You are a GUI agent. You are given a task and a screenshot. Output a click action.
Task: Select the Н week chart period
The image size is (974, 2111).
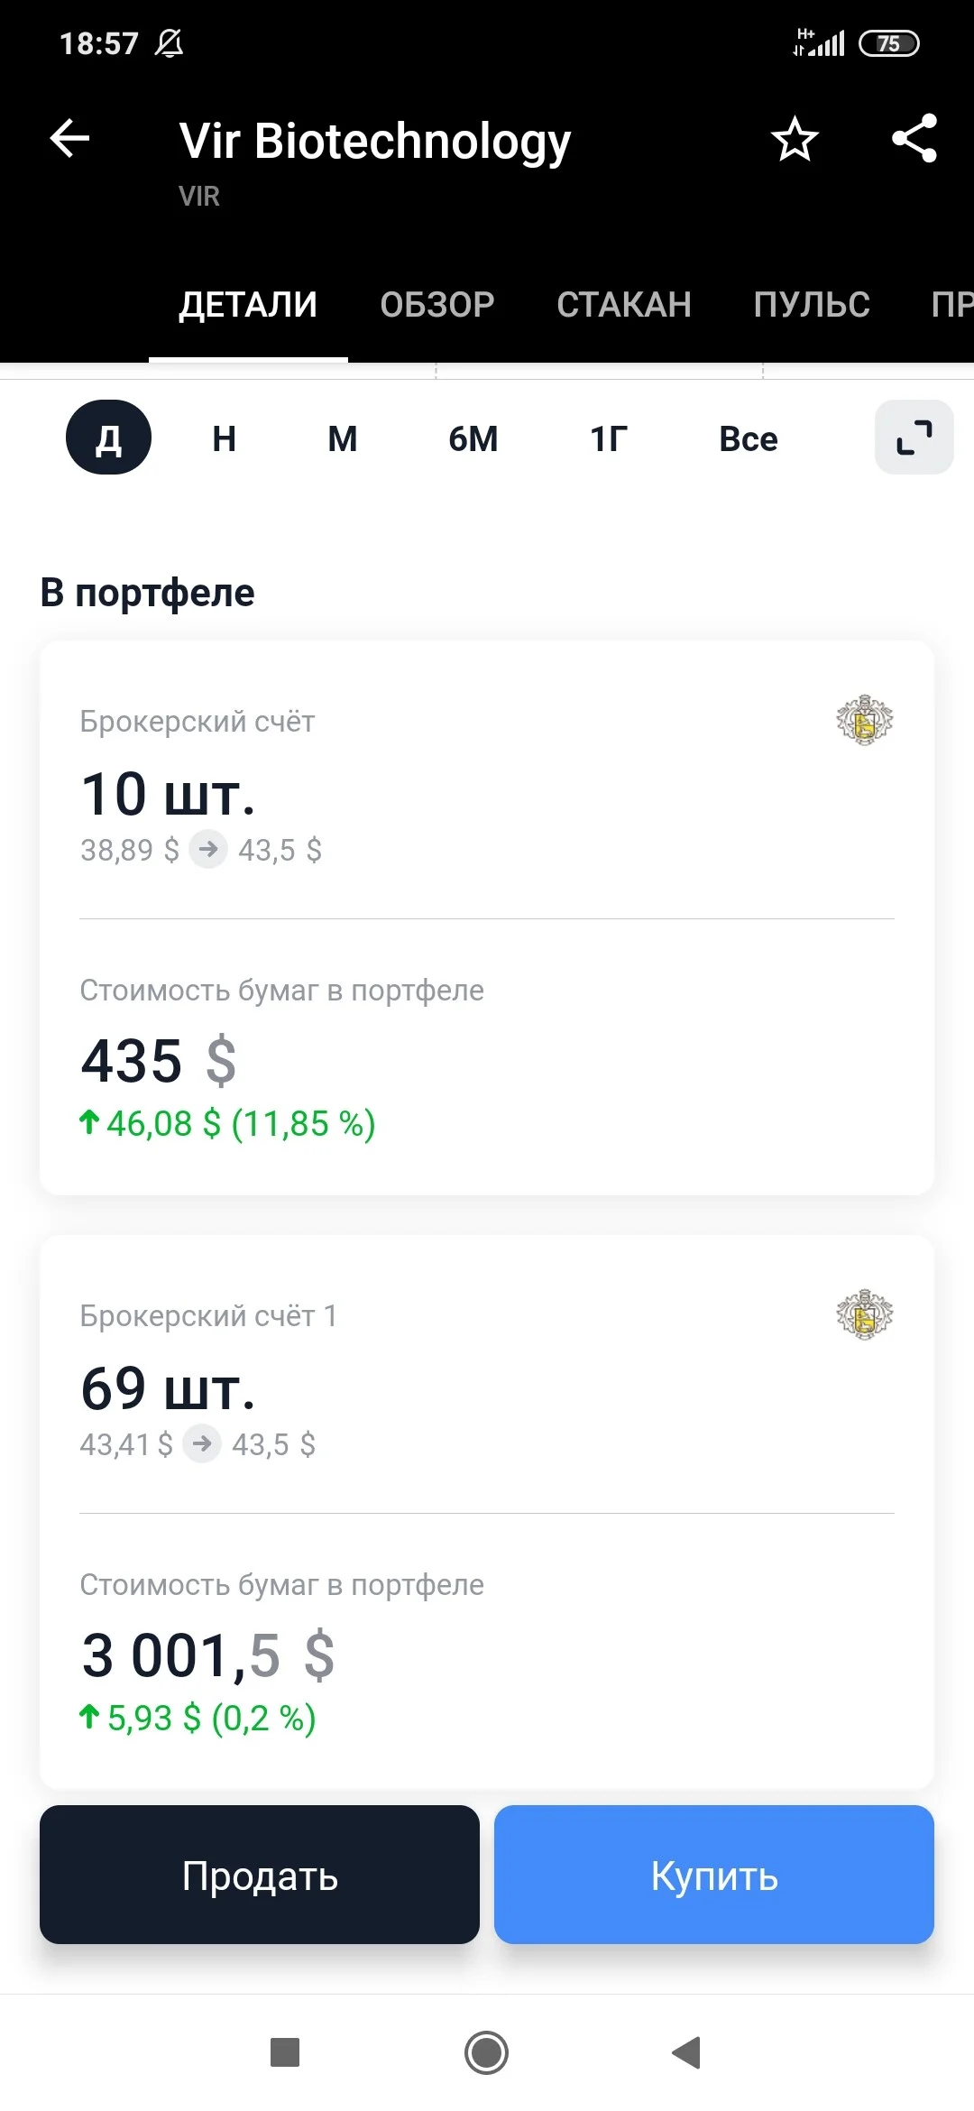pyautogui.click(x=225, y=438)
